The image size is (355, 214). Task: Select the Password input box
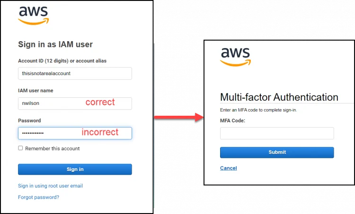click(47, 133)
